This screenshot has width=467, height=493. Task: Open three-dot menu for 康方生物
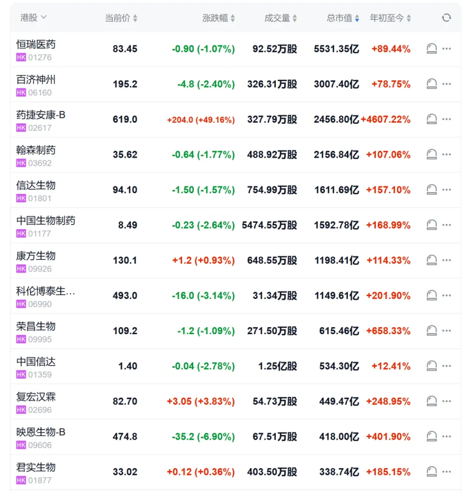(x=447, y=260)
